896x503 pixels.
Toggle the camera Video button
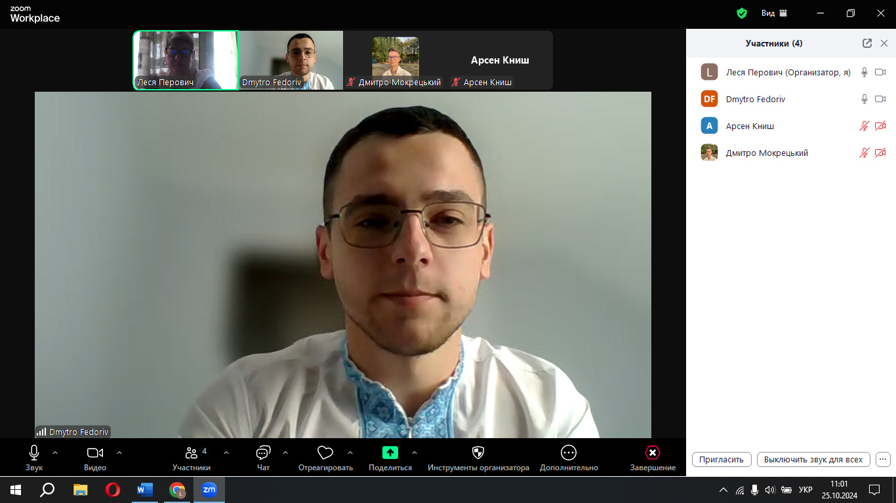[x=95, y=453]
